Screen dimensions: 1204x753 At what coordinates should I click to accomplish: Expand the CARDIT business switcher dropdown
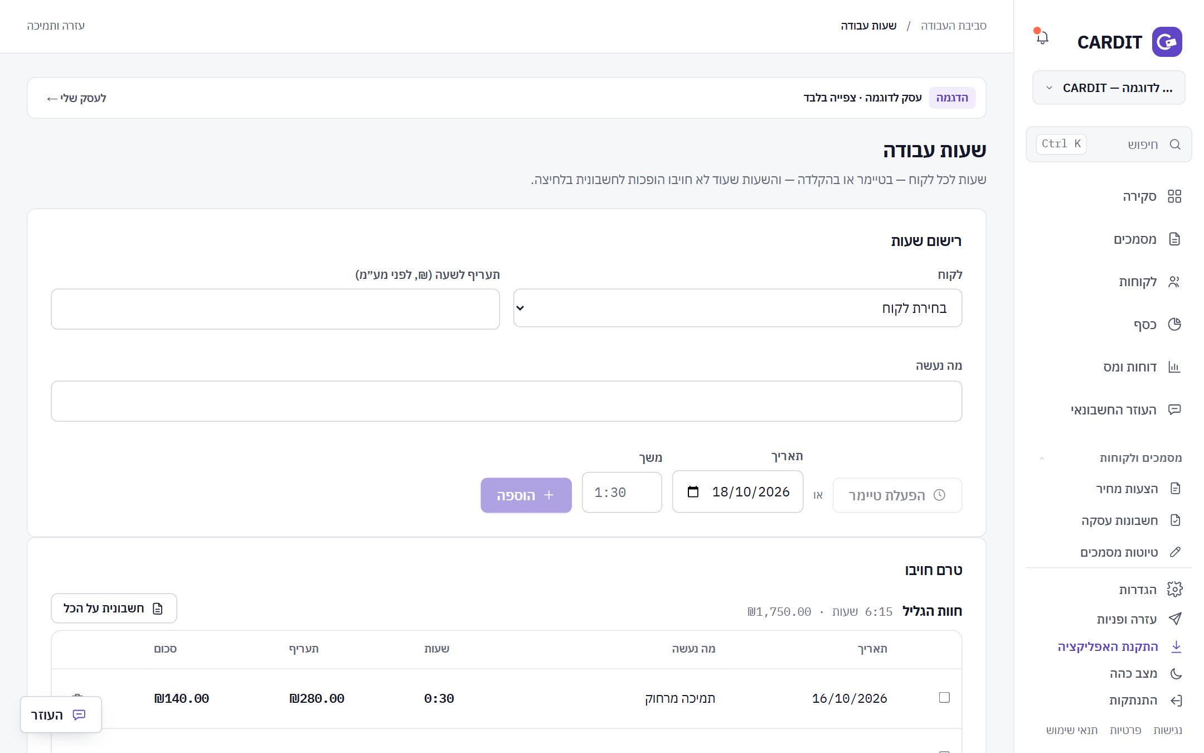1109,88
